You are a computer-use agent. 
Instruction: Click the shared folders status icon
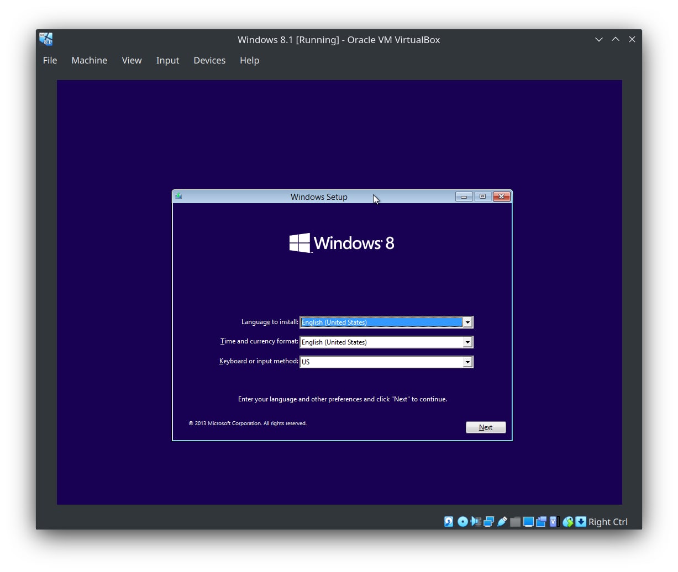pos(515,522)
